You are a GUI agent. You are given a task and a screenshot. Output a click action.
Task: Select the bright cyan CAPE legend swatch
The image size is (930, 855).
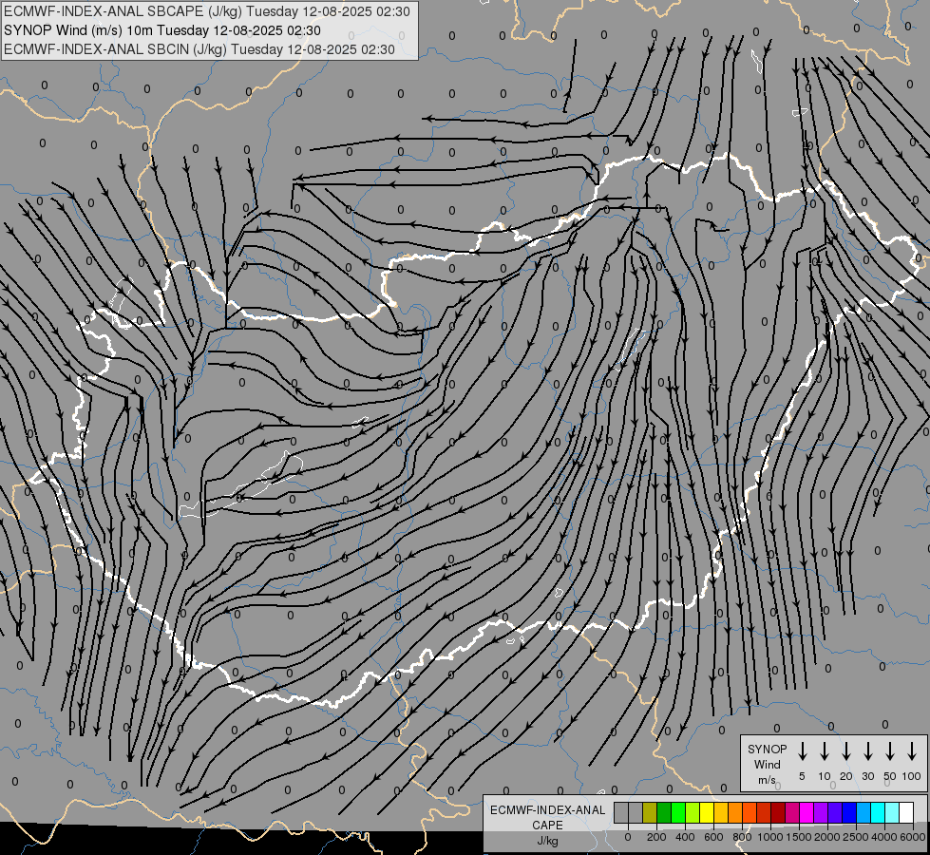click(x=878, y=813)
